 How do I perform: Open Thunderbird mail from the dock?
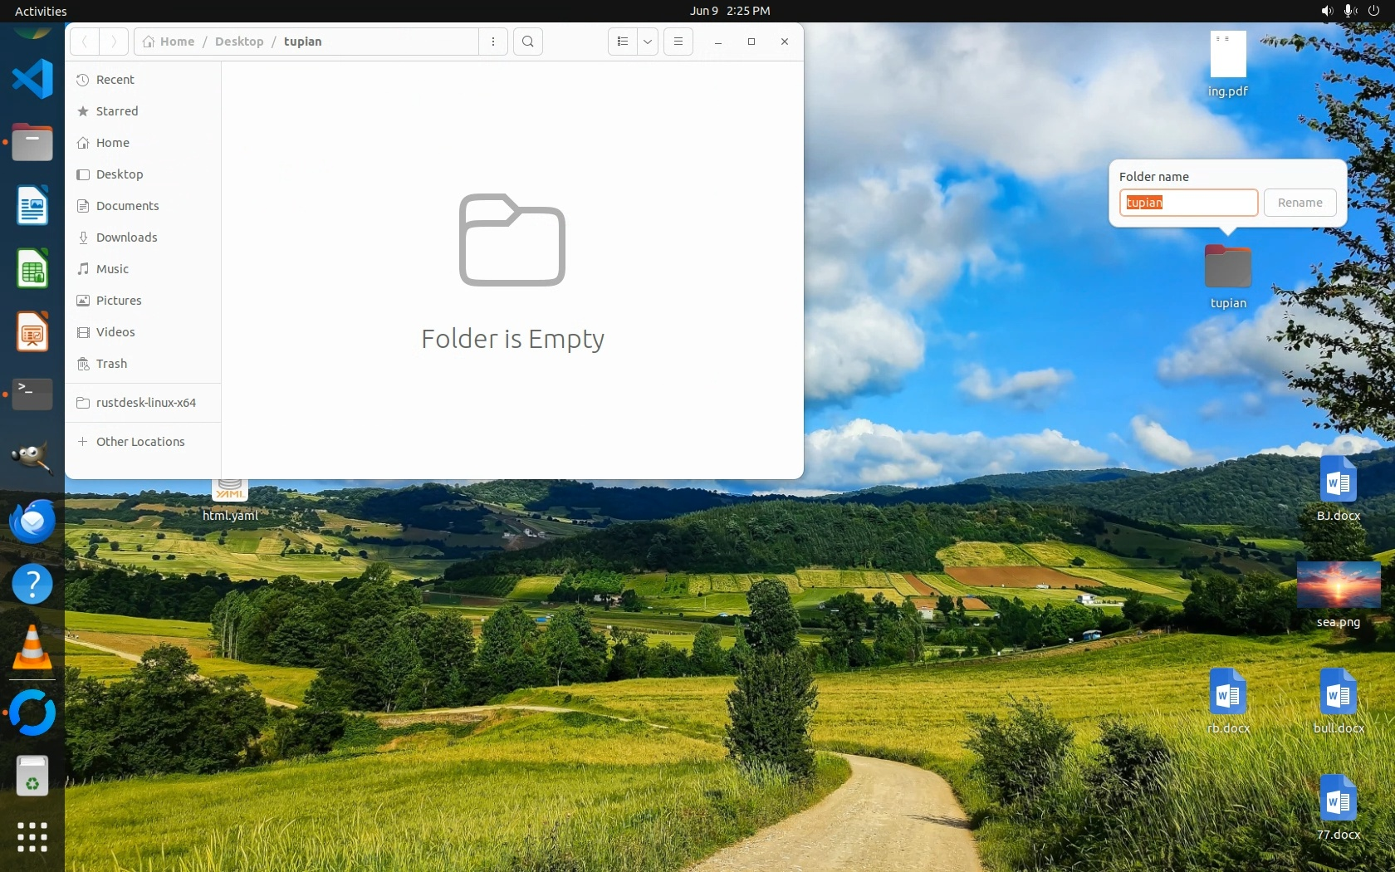point(32,522)
